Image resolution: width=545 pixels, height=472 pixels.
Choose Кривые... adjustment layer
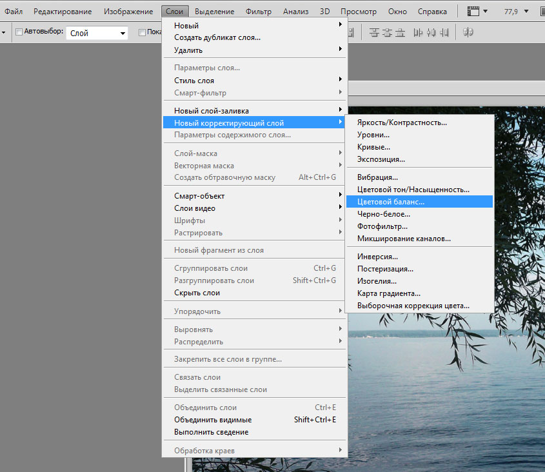pyautogui.click(x=419, y=146)
